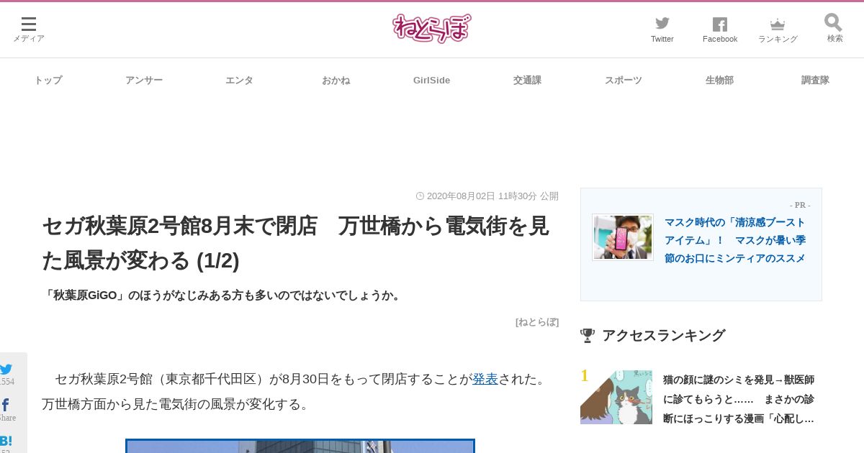Bookmark via sidebar Hatena B! icon

pyautogui.click(x=6, y=441)
